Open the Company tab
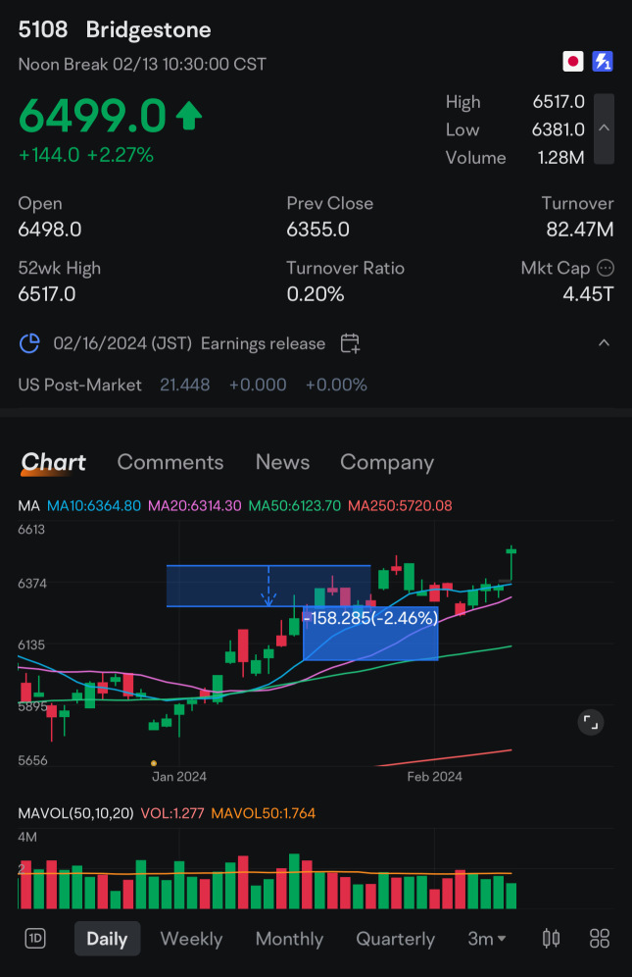The height and width of the screenshot is (977, 632). click(387, 462)
